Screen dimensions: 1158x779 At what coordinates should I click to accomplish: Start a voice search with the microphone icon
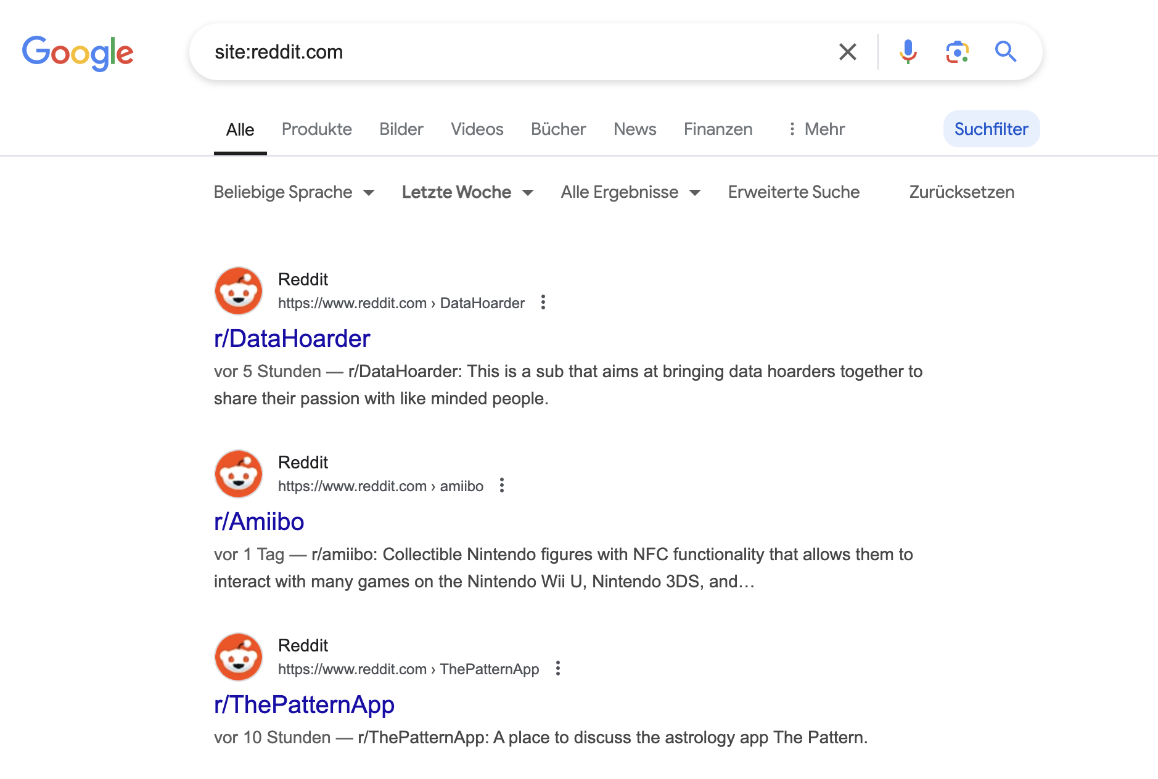[908, 52]
